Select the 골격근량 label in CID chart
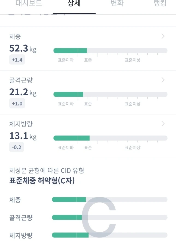The height and width of the screenshot is (244, 176). [21, 217]
